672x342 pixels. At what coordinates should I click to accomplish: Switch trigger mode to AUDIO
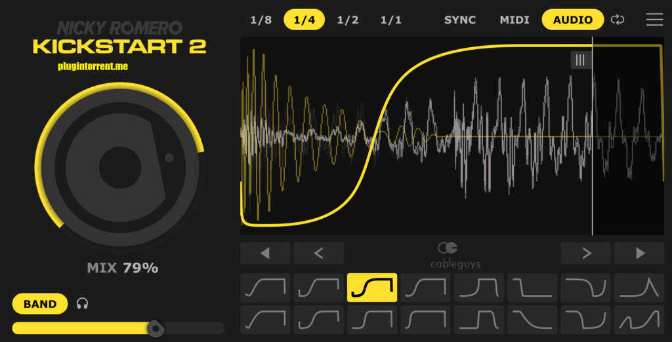click(572, 20)
